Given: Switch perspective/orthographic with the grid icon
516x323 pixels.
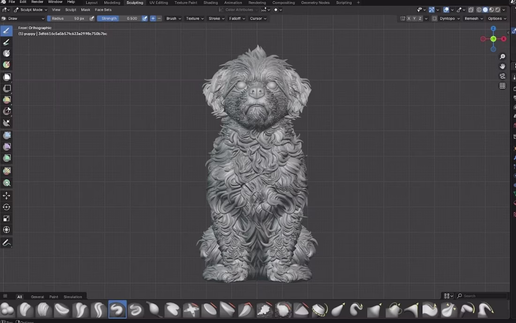Looking at the screenshot, I should coord(502,85).
